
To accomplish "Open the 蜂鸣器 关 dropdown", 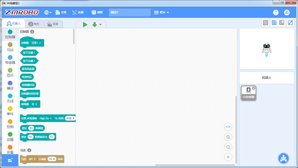I will pyautogui.click(x=34, y=104).
